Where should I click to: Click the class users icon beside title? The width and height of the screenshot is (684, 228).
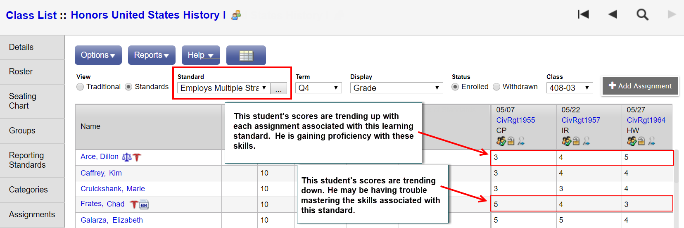pyautogui.click(x=236, y=15)
